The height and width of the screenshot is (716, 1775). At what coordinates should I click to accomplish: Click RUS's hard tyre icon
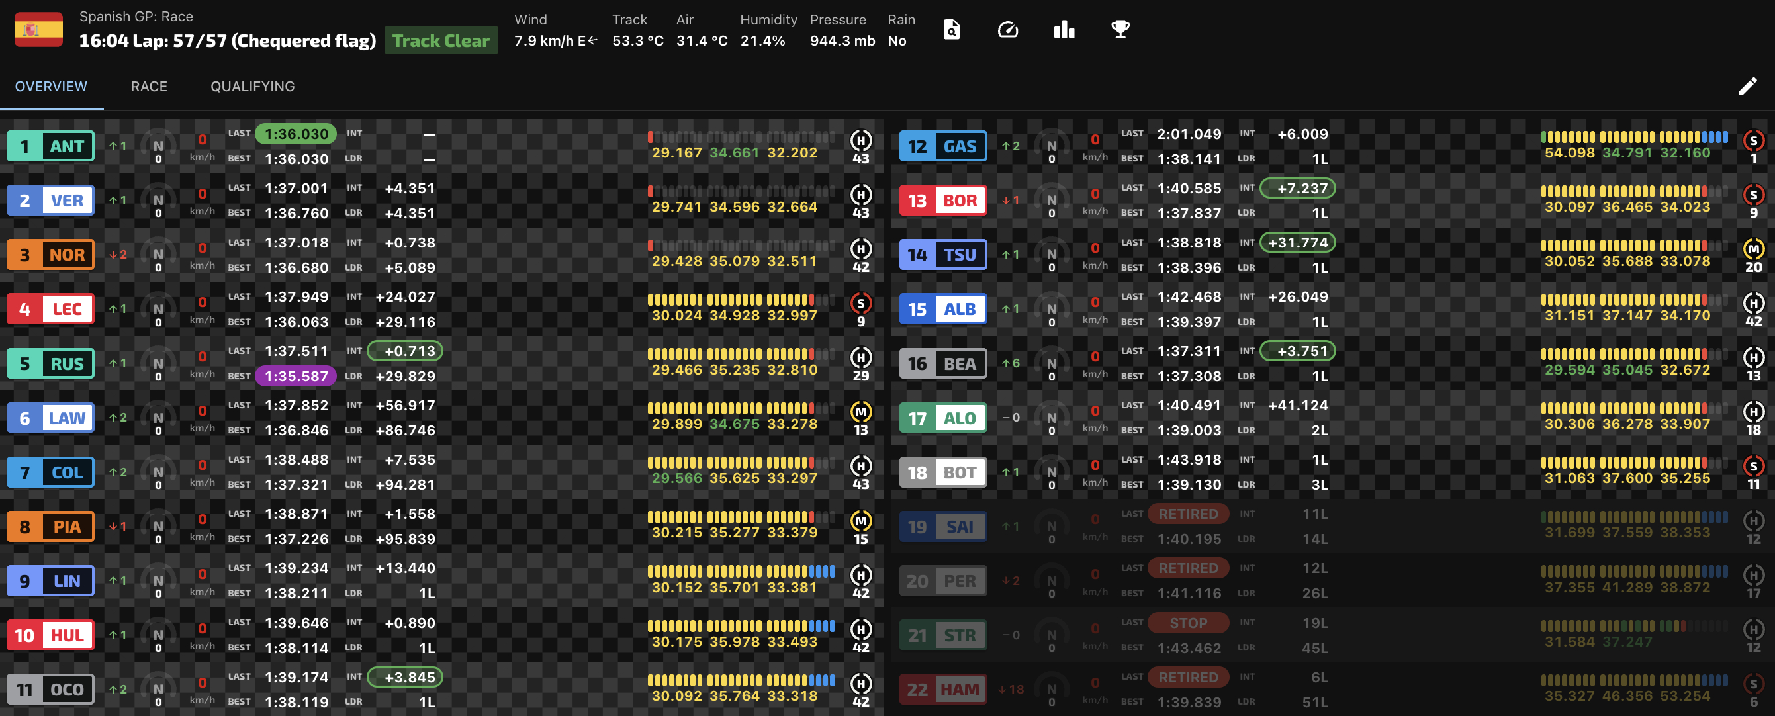click(x=860, y=357)
